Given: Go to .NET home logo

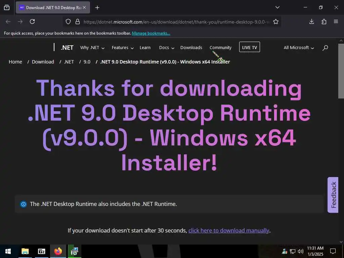Looking at the screenshot, I should [x=67, y=48].
